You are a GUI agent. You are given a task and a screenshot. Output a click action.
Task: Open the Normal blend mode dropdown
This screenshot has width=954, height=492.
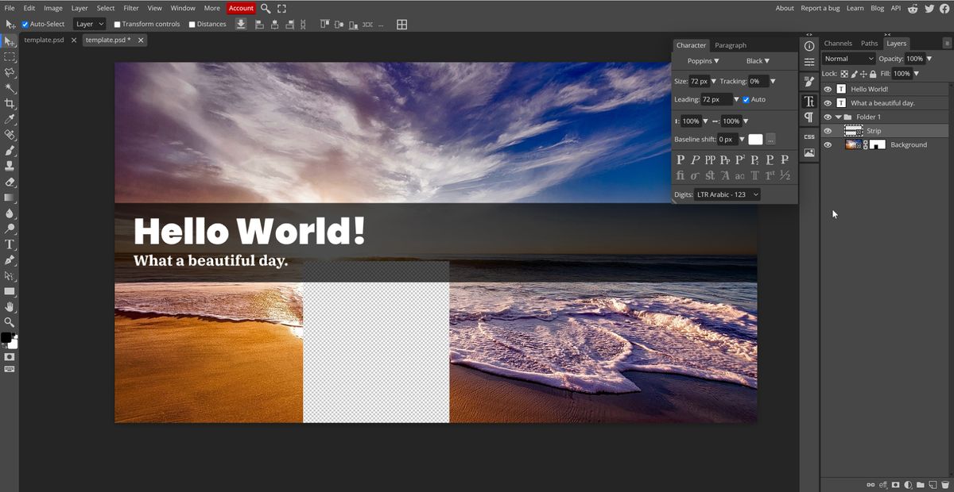pos(847,59)
